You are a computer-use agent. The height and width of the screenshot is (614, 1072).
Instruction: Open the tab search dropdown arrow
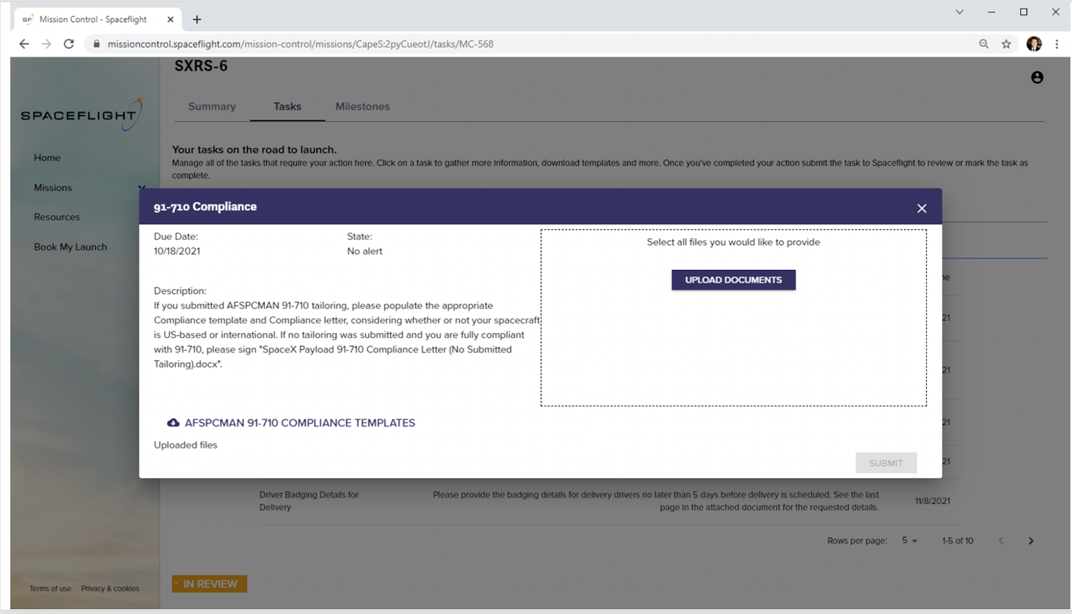[959, 12]
